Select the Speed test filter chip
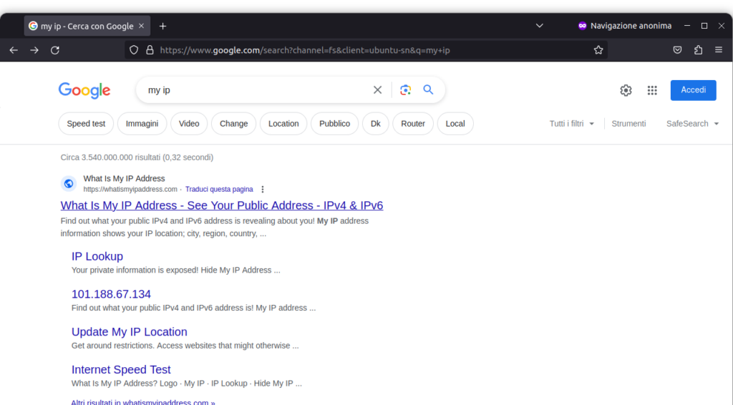The height and width of the screenshot is (405, 733). tap(86, 124)
